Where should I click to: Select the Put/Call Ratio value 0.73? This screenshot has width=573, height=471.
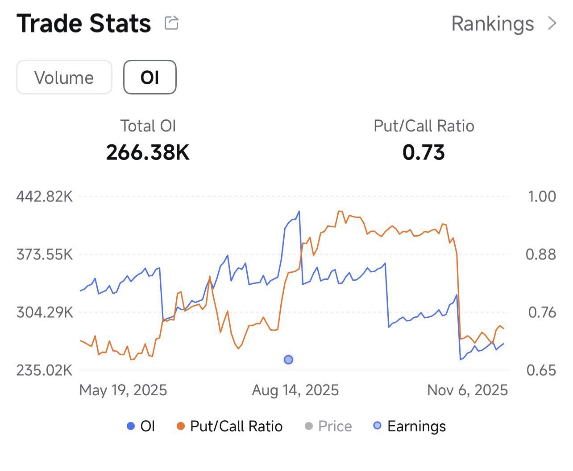[x=424, y=152]
